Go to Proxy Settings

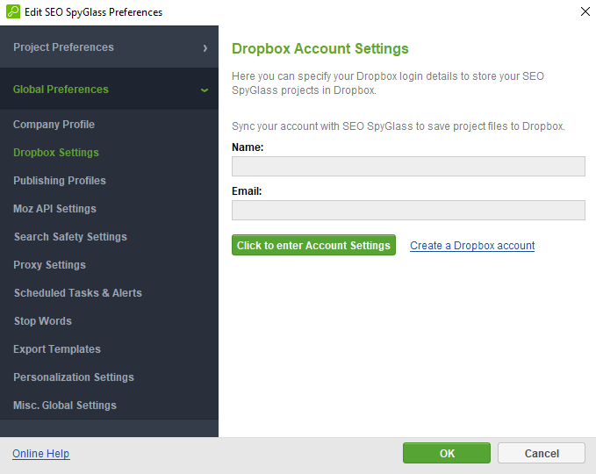click(x=49, y=265)
